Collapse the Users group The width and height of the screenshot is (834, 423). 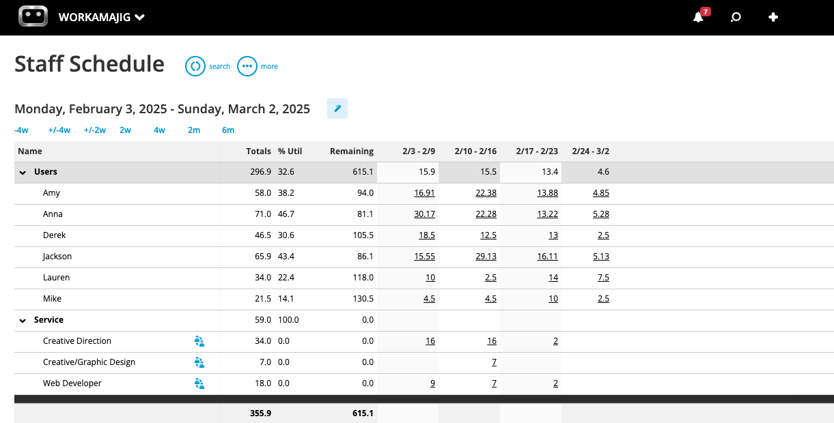point(23,173)
